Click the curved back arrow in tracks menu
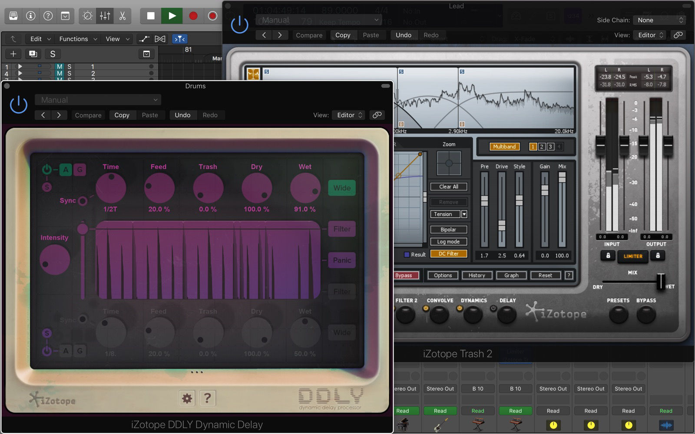This screenshot has width=695, height=434. tap(13, 39)
